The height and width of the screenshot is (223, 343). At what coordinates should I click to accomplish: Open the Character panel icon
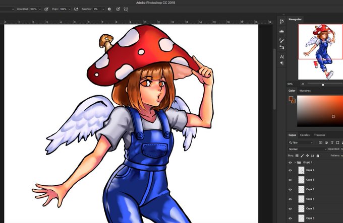(282, 57)
